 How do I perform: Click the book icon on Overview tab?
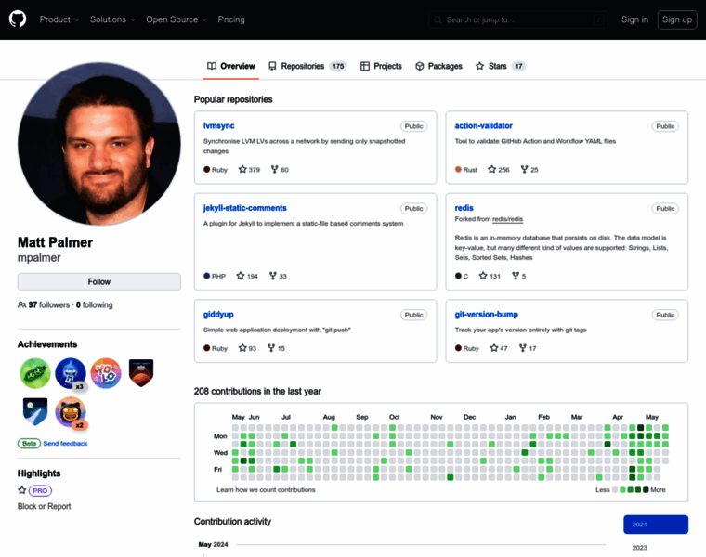pyautogui.click(x=212, y=66)
